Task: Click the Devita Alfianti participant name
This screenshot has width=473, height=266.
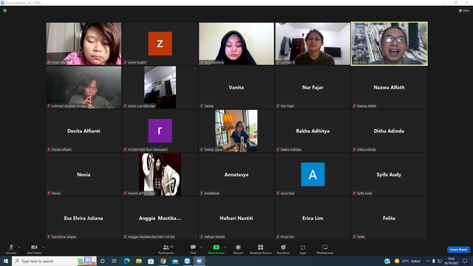Action: click(x=84, y=131)
